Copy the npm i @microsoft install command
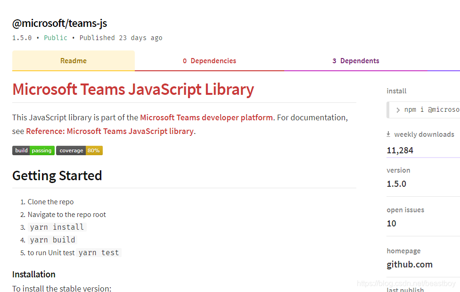 [425, 110]
